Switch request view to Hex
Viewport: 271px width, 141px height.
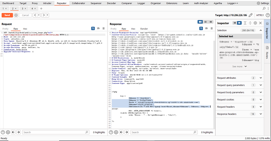point(25,29)
